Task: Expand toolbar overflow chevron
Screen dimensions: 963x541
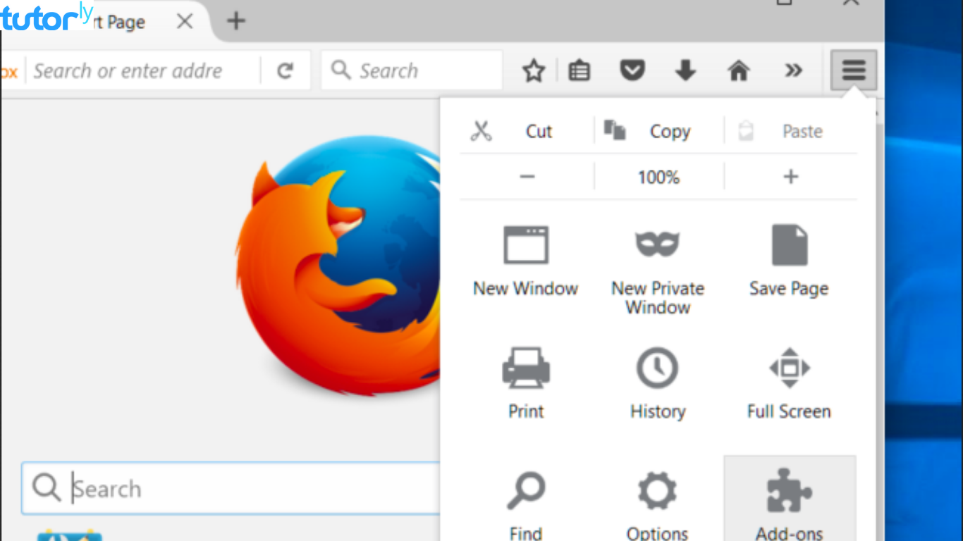Action: (x=793, y=70)
